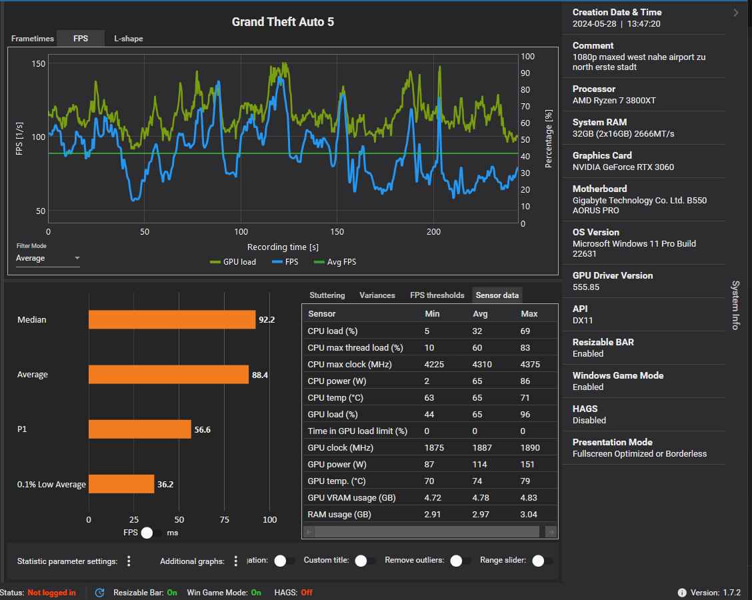752x600 pixels.
Task: Enable the Custom title toggle
Action: (365, 561)
